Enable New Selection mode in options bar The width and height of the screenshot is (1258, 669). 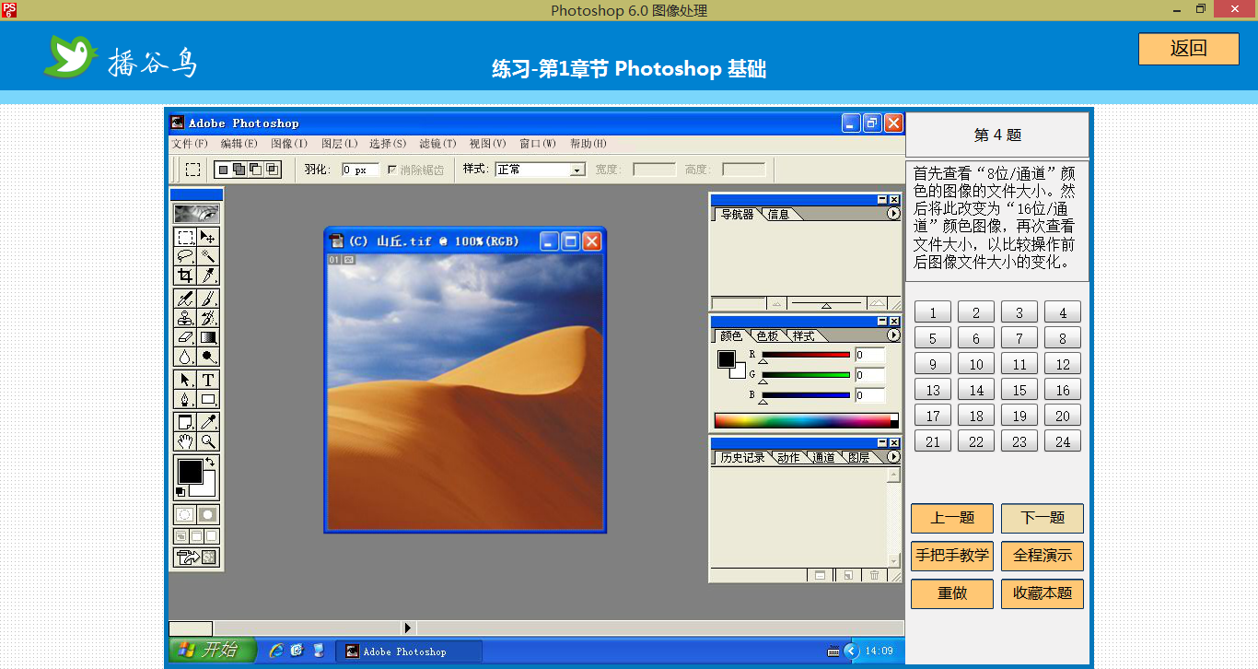coord(224,170)
